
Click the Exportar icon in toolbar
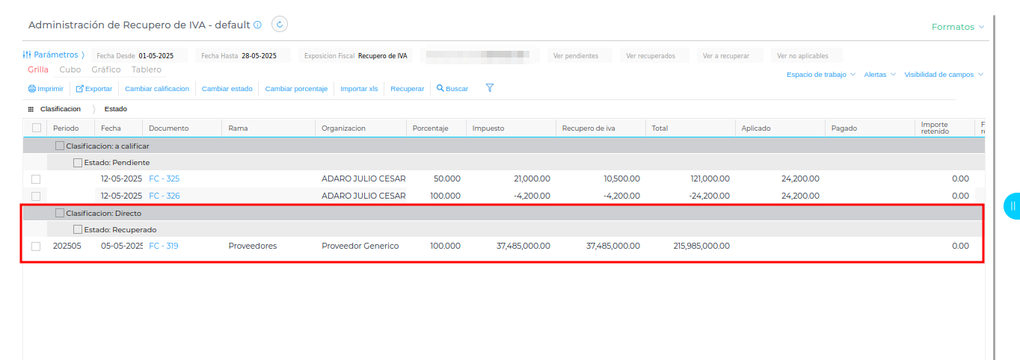80,89
